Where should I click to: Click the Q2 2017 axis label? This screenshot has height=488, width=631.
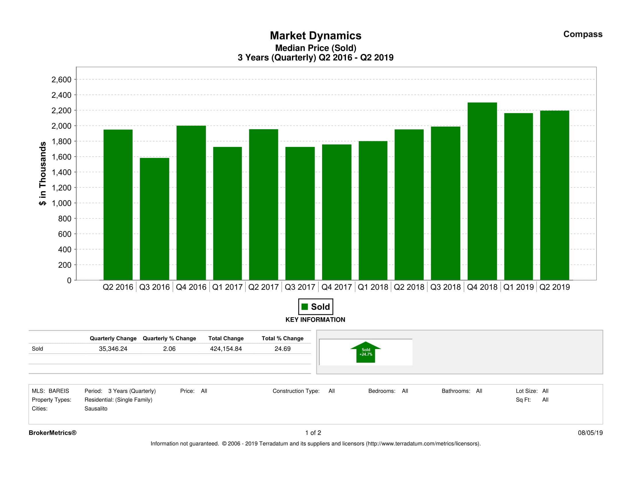(x=263, y=287)
